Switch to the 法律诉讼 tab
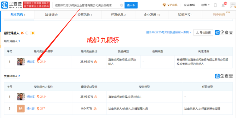The height and width of the screenshot is (118, 236). point(52,14)
